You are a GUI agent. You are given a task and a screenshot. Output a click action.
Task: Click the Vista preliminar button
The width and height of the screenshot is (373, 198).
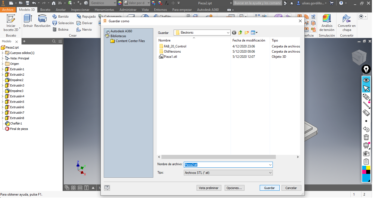click(x=209, y=188)
